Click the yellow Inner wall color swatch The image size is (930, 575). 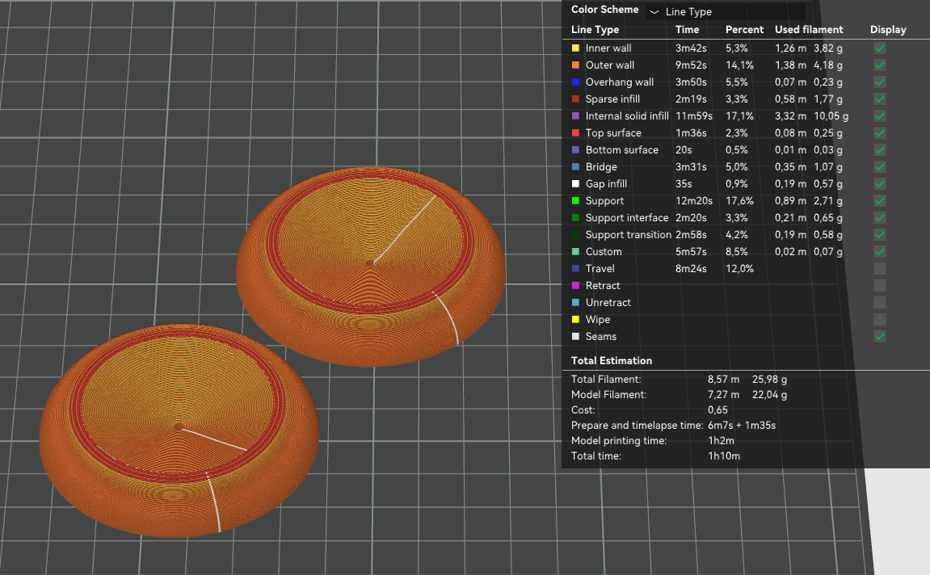pos(575,48)
